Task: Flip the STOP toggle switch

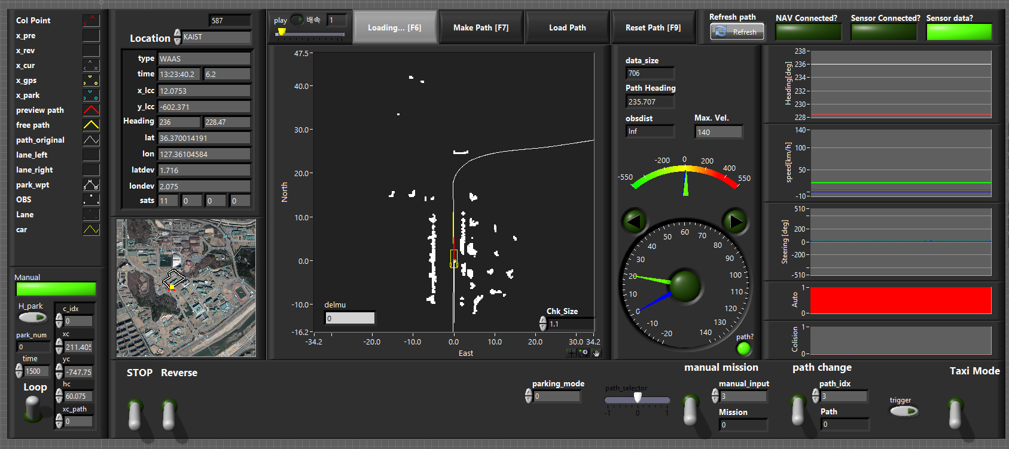Action: click(x=135, y=413)
